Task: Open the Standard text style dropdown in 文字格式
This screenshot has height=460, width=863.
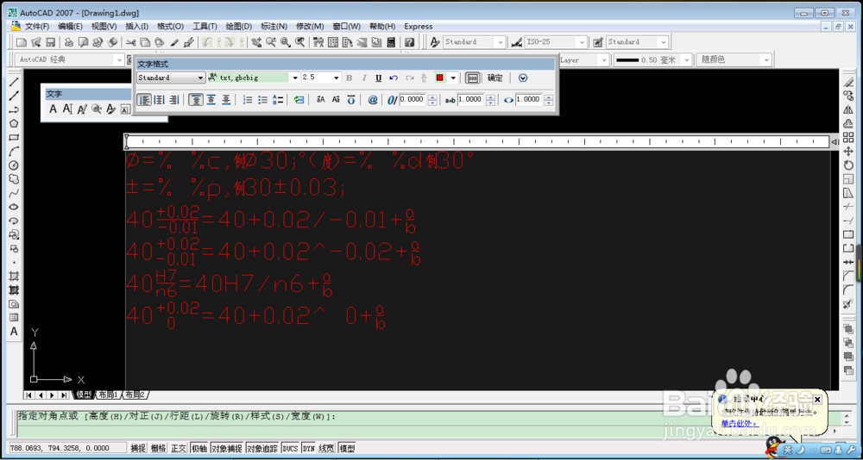Action: pos(200,78)
